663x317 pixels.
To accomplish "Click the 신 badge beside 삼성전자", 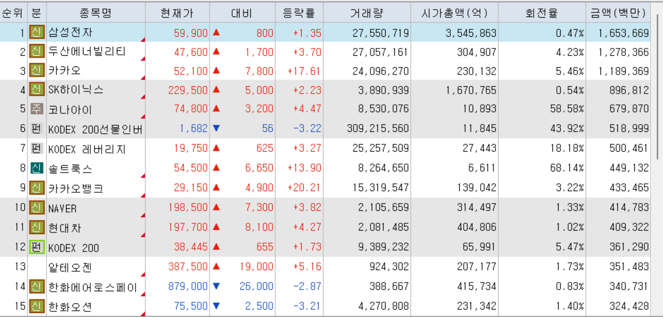I will (37, 33).
